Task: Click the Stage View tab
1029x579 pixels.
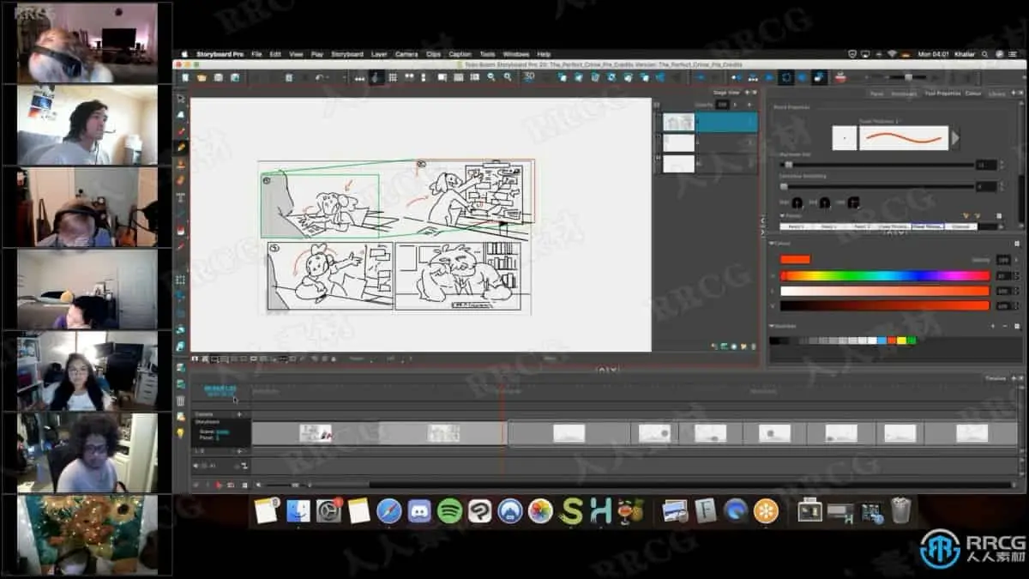Action: point(726,93)
